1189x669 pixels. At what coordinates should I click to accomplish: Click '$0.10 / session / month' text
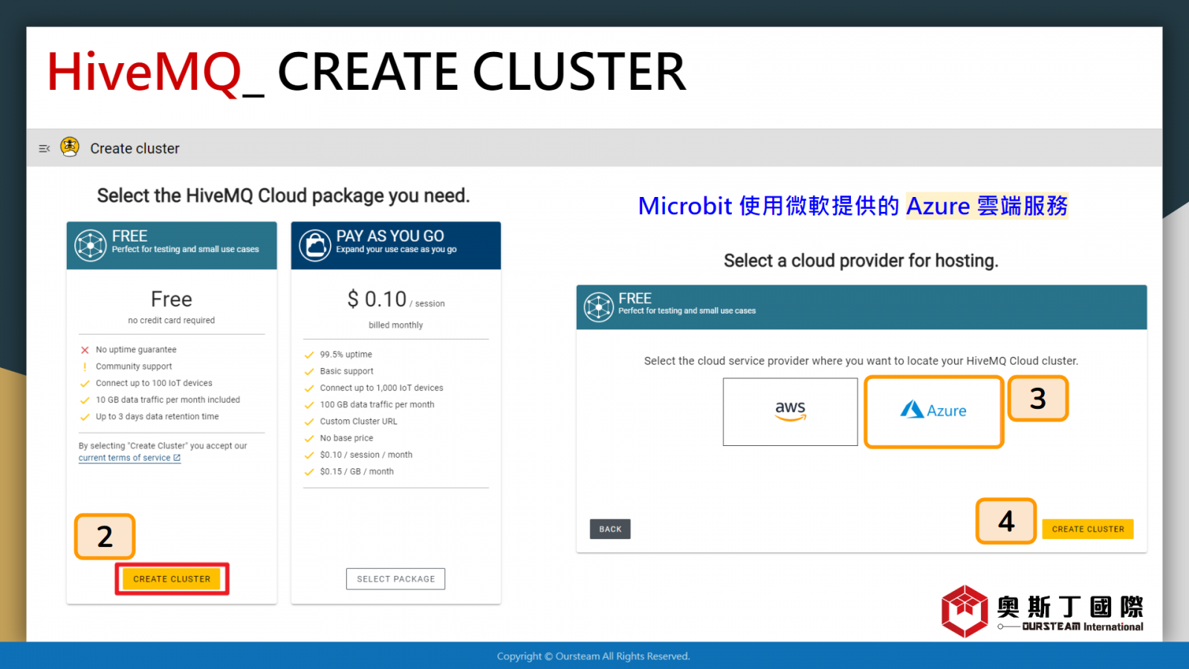(x=366, y=455)
